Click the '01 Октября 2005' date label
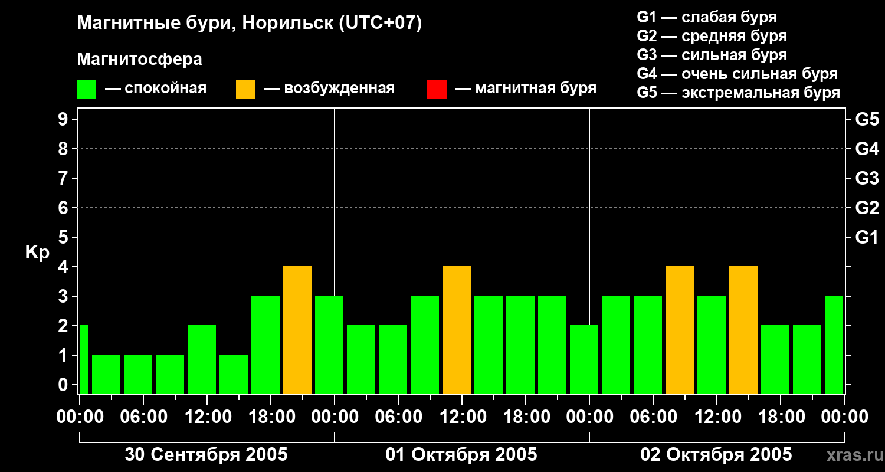 pos(461,455)
